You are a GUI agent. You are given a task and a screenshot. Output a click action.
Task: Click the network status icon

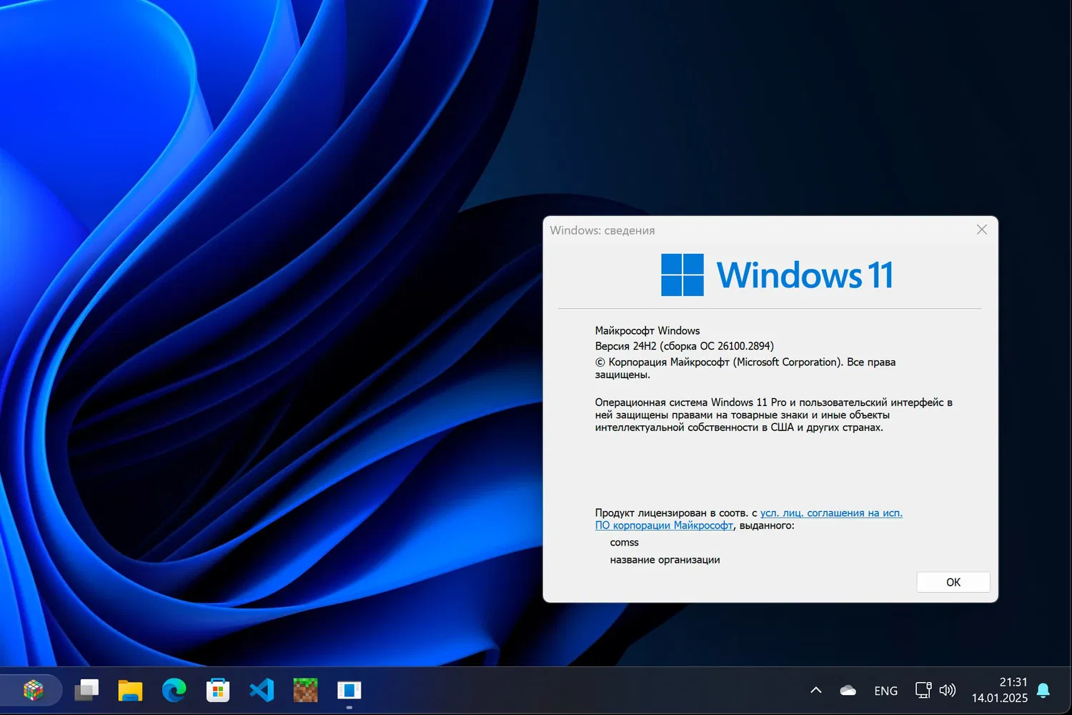923,690
